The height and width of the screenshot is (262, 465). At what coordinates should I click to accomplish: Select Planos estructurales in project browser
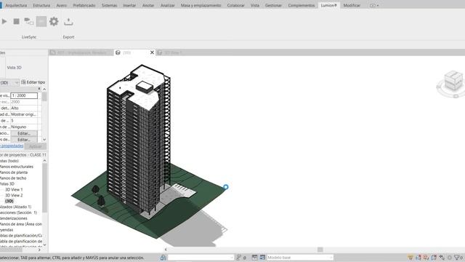[x=17, y=167]
